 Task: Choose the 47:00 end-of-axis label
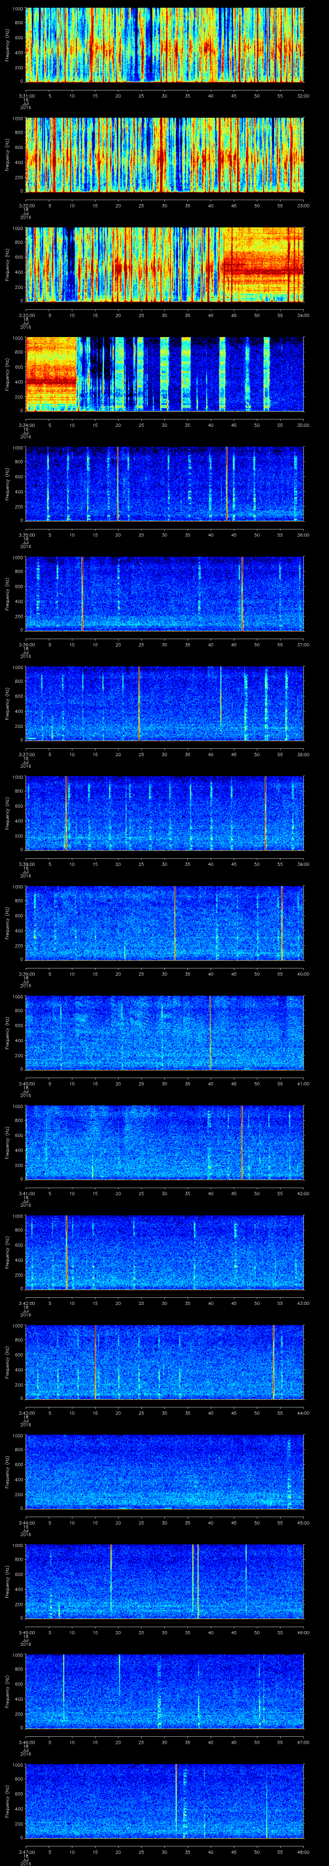point(303,1742)
